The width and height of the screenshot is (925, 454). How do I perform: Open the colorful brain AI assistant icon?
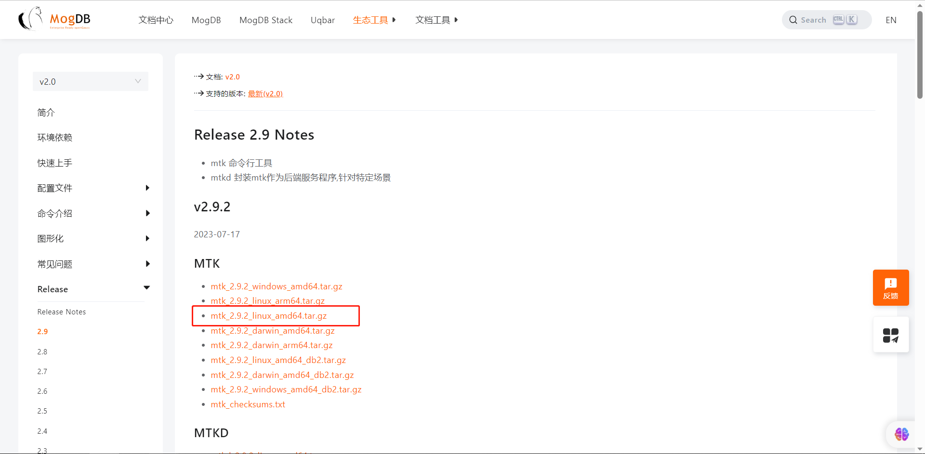click(x=901, y=434)
